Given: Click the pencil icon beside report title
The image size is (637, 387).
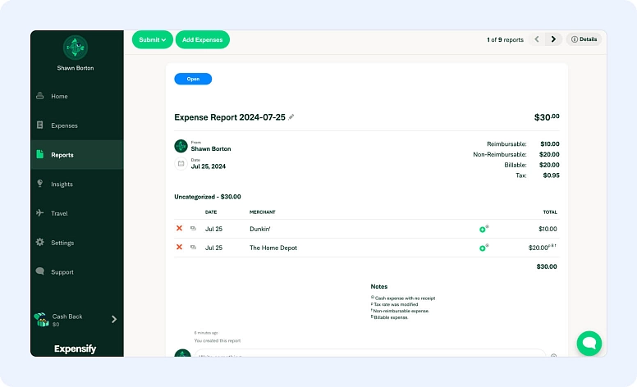Looking at the screenshot, I should click(x=291, y=117).
